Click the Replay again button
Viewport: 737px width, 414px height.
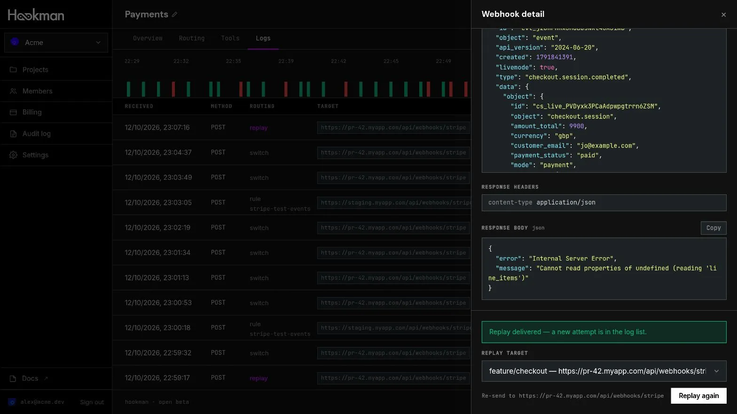pyautogui.click(x=698, y=396)
